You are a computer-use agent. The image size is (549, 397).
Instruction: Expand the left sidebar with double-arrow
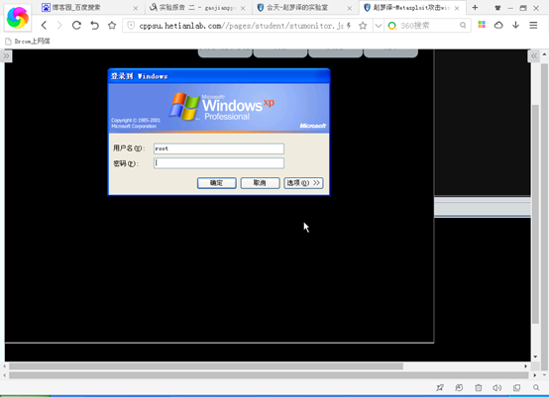(x=6, y=56)
